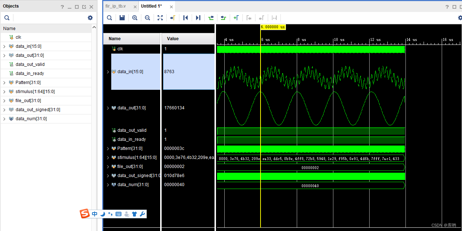
Task: Click the search icon in the Objects panel
Action: (x=7, y=17)
